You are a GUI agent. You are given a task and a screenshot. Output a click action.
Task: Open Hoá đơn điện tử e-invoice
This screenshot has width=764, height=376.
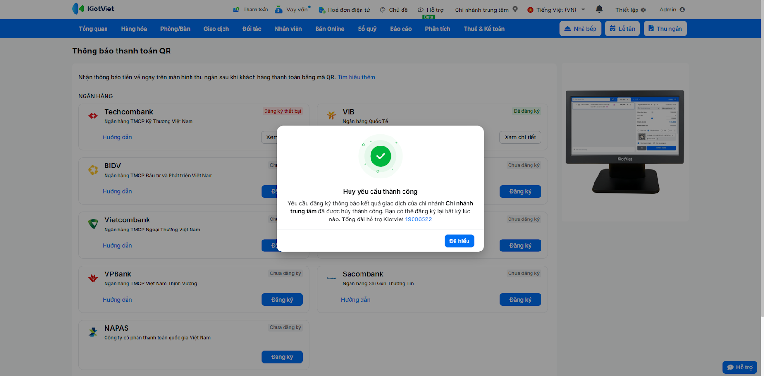[x=344, y=10]
